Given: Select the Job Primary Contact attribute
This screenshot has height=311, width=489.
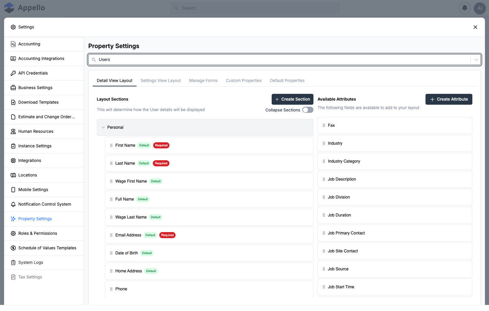Looking at the screenshot, I should (x=395, y=233).
